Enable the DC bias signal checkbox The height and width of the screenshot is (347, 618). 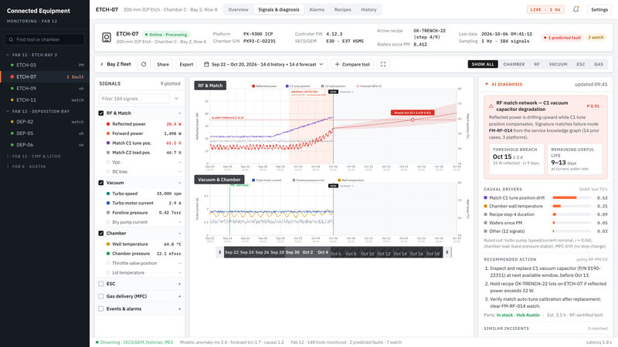108,171
